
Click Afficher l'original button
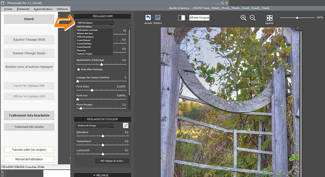199,18
